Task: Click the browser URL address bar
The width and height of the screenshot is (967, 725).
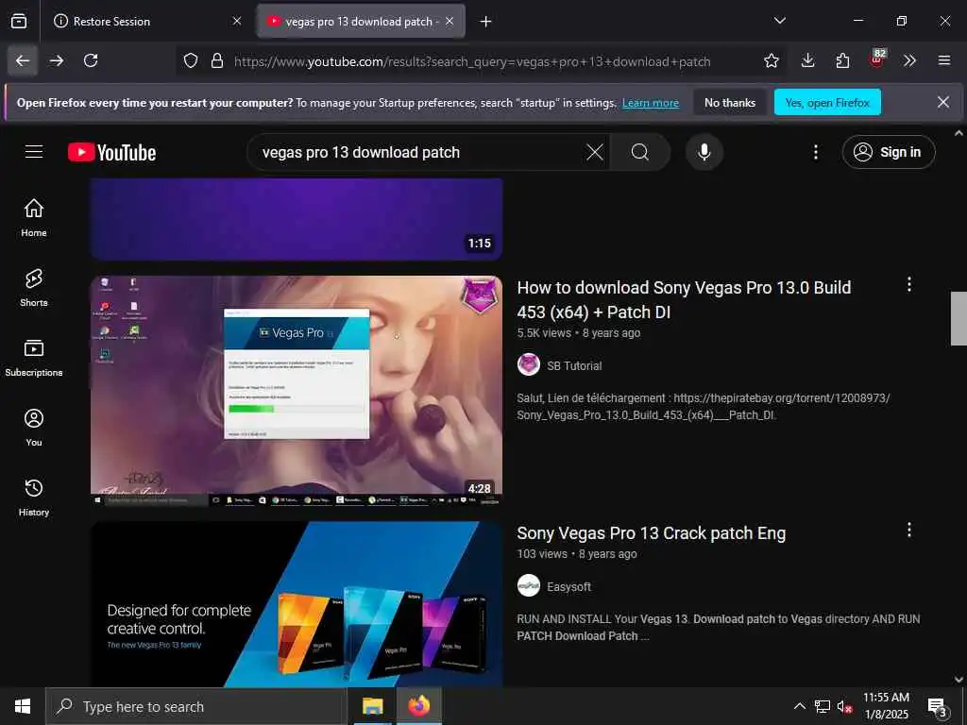Action: point(472,61)
